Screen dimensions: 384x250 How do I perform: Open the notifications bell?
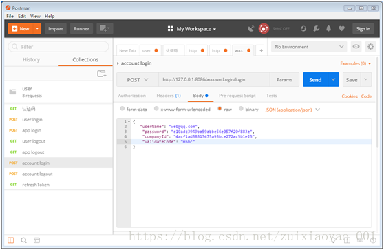coord(329,29)
